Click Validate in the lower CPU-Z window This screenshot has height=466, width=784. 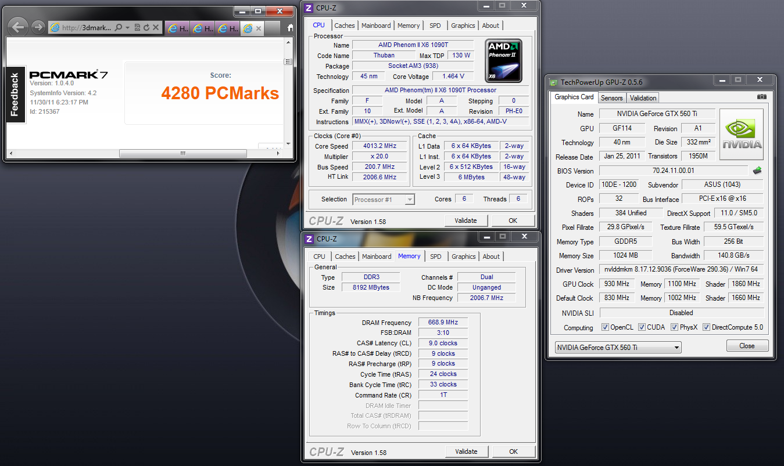tap(466, 451)
